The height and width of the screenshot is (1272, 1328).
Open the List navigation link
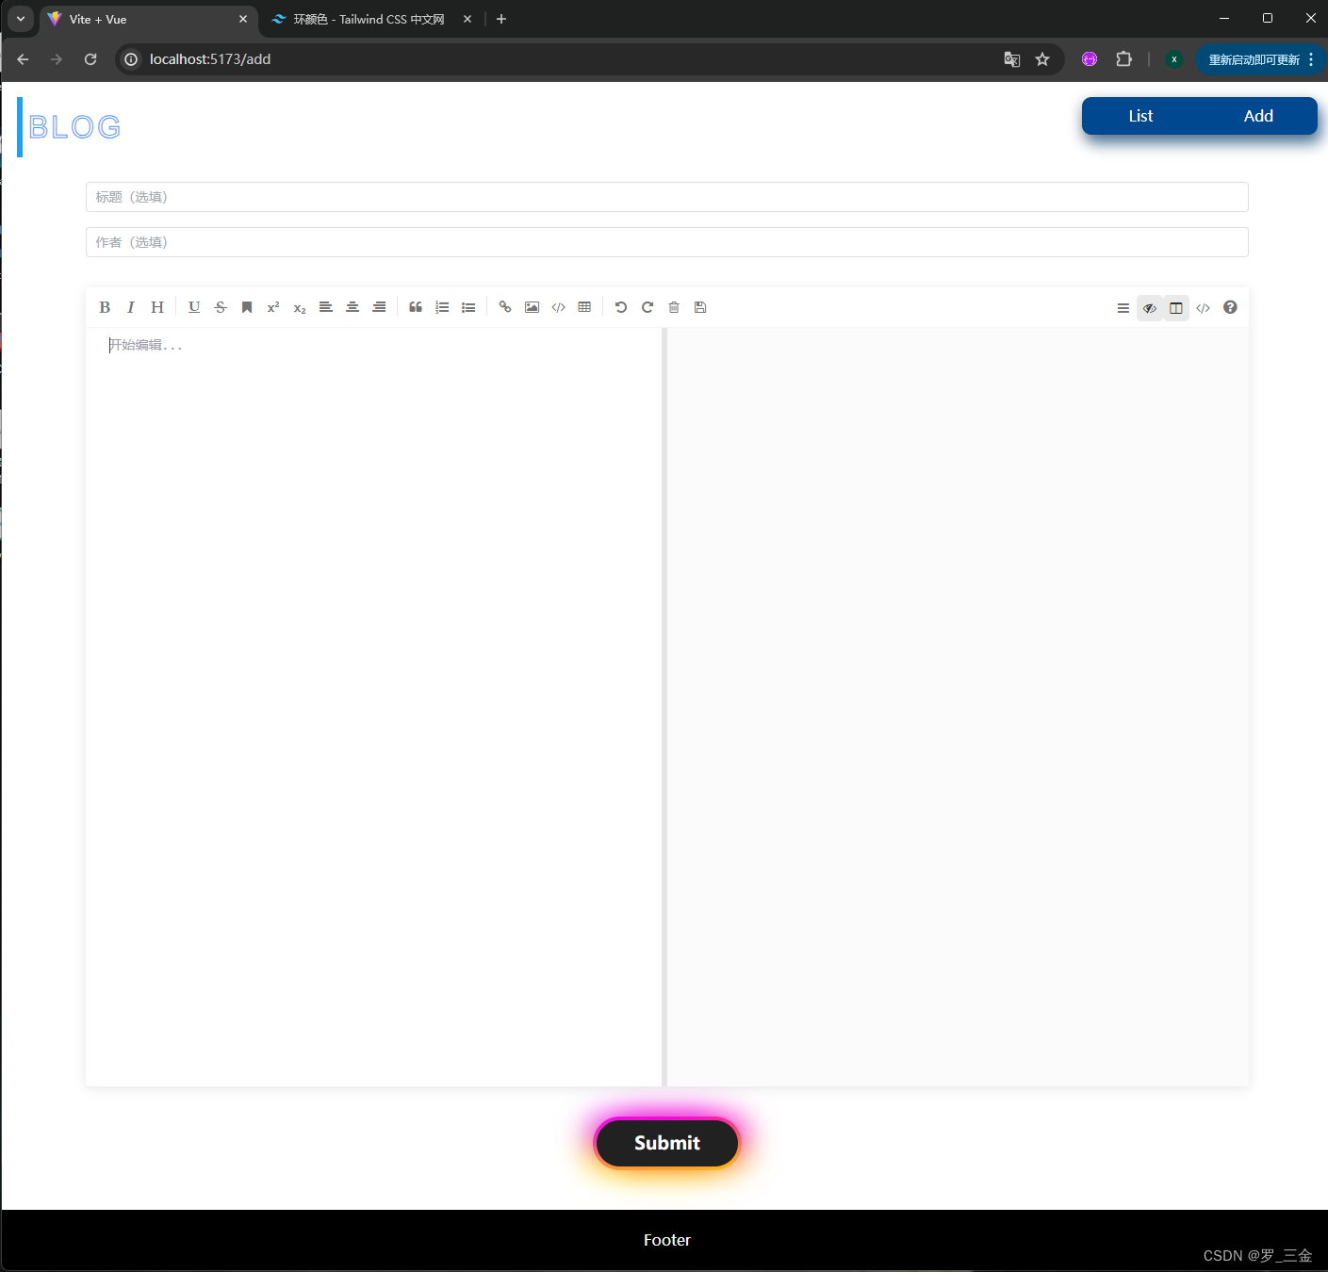point(1140,116)
